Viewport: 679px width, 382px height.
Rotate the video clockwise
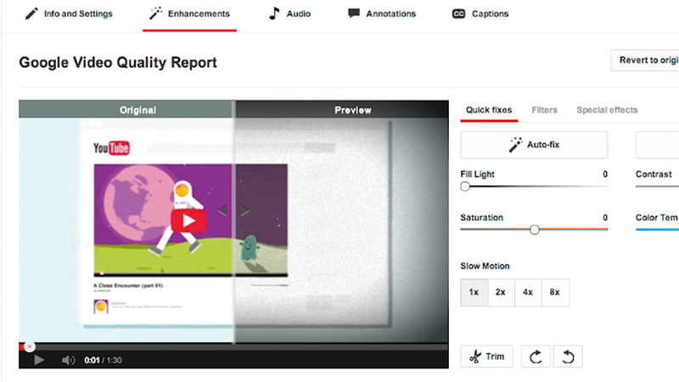point(535,357)
